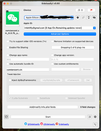Viewport: 101px width, 131px height.
Task: Tick Change app name checkbox
Action: point(8,55)
